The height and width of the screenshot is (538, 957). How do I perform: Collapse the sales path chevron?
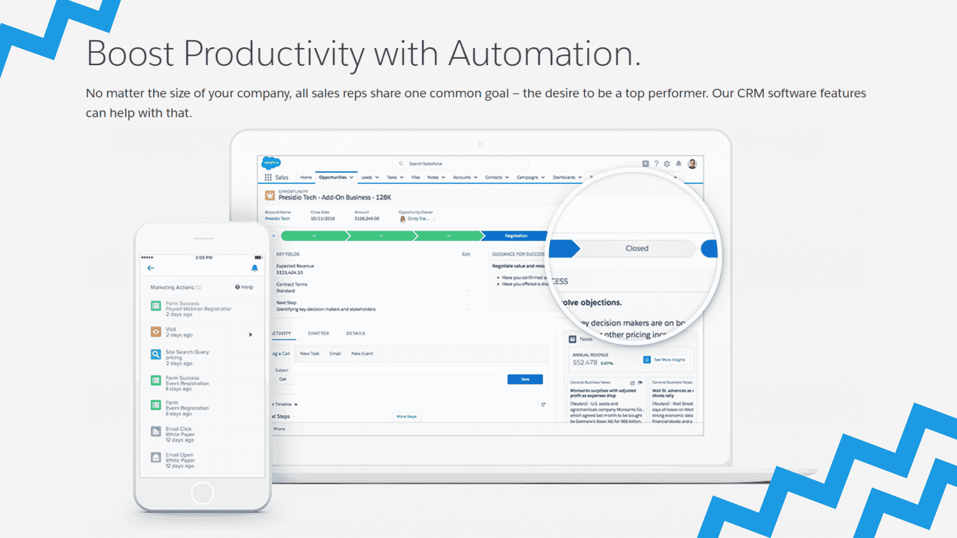(274, 236)
